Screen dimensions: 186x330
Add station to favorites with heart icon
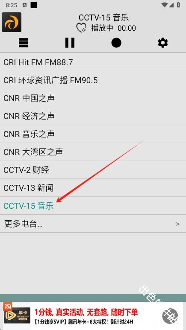(x=81, y=28)
